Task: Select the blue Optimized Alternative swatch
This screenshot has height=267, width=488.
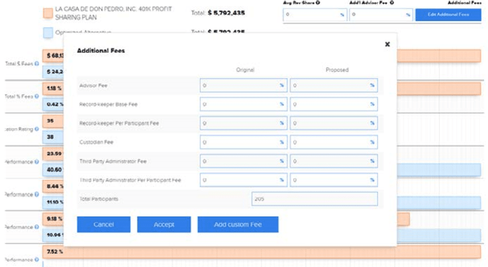Action: coord(48,32)
